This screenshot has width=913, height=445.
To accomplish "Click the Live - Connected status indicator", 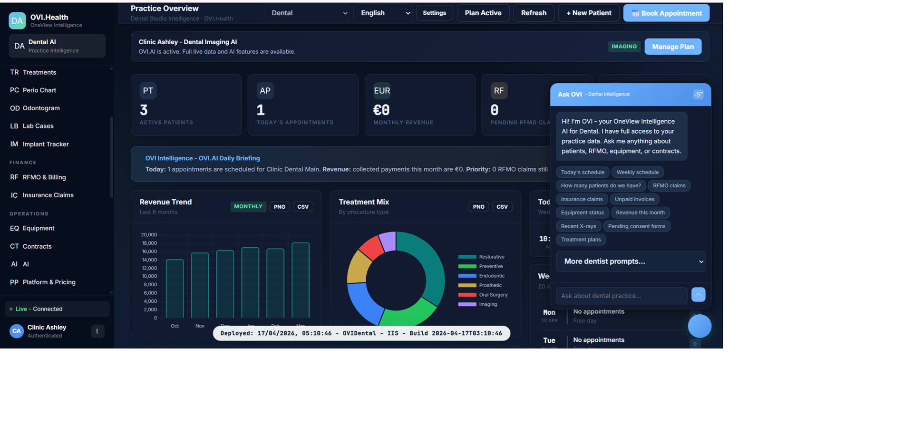I will coord(57,309).
